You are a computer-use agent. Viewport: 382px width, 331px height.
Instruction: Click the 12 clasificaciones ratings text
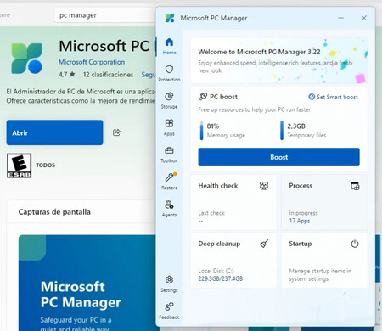pyautogui.click(x=108, y=75)
